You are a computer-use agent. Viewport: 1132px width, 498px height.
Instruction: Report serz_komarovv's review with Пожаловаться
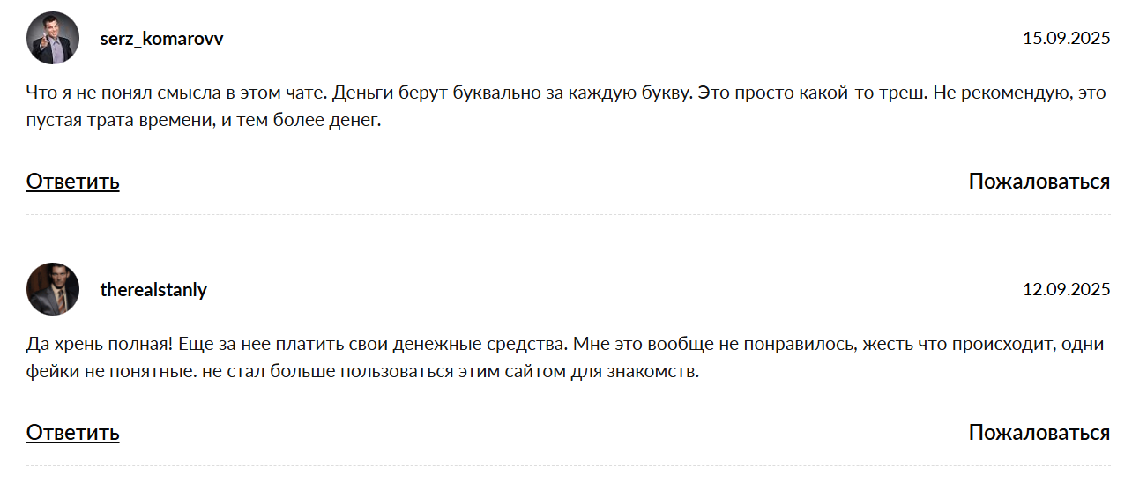(1039, 182)
